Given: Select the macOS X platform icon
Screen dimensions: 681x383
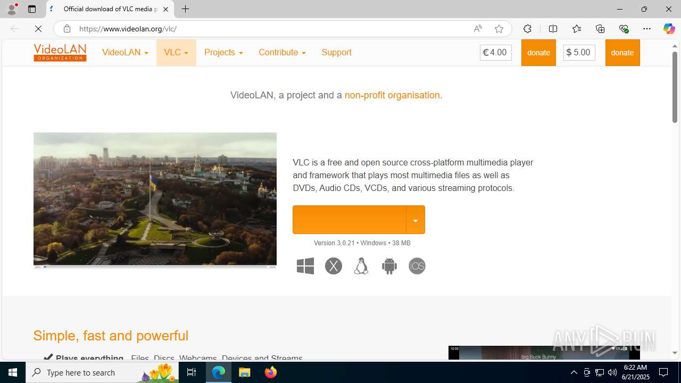Looking at the screenshot, I should click(x=334, y=266).
